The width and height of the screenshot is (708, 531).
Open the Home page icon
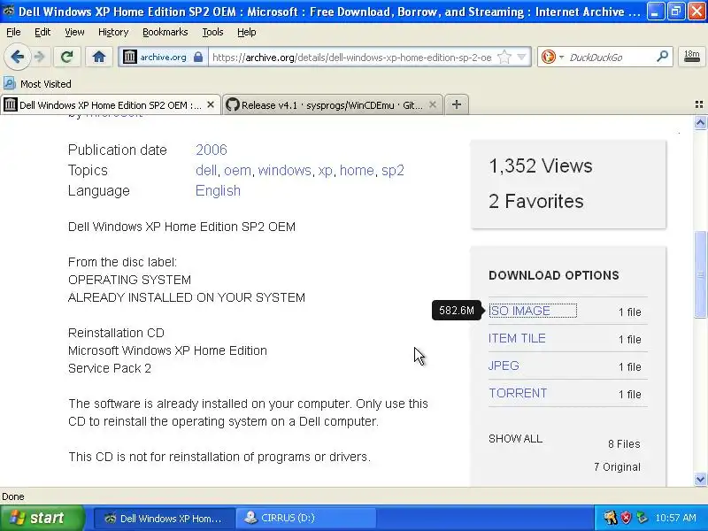click(99, 57)
